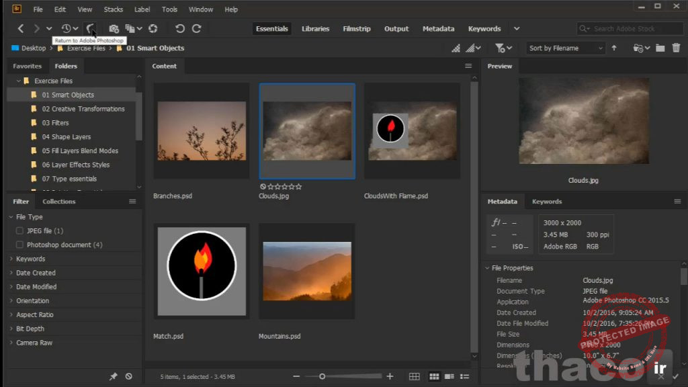Rotate 90° counterclockwise using toolbar icon

[x=179, y=29]
